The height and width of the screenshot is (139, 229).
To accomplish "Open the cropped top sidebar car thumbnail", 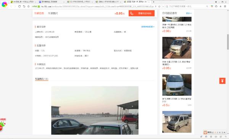I will coord(177,19).
